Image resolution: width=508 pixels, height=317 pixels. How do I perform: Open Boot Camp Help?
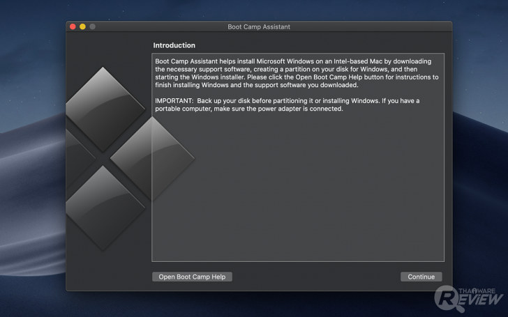[x=192, y=277]
